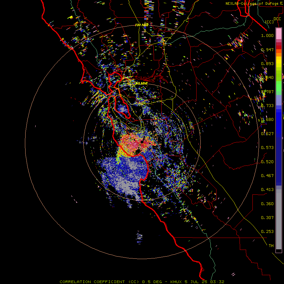
Task: Pick the dark red swatch on color bar
Action: 279,47
